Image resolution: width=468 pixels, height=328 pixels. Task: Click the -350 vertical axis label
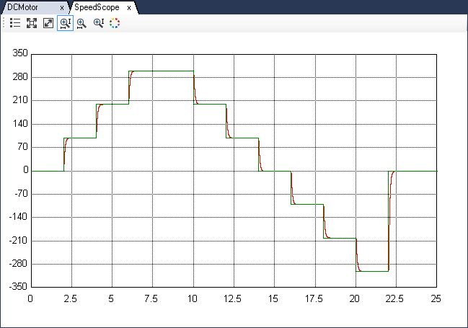(x=19, y=286)
